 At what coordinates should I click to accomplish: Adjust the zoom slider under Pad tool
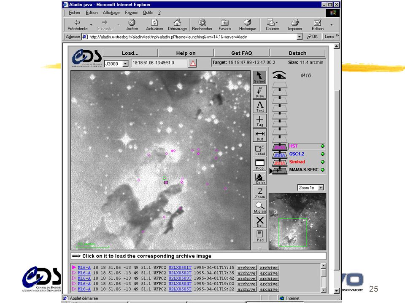259,249
